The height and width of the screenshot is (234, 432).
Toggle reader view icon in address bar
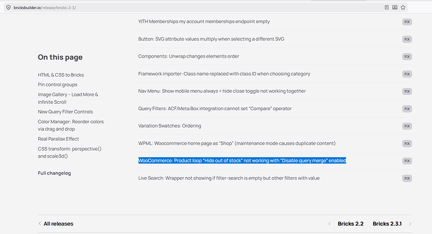click(x=386, y=8)
